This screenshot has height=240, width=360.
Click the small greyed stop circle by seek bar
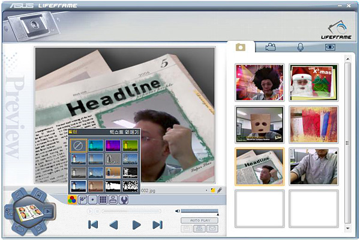click(97, 211)
